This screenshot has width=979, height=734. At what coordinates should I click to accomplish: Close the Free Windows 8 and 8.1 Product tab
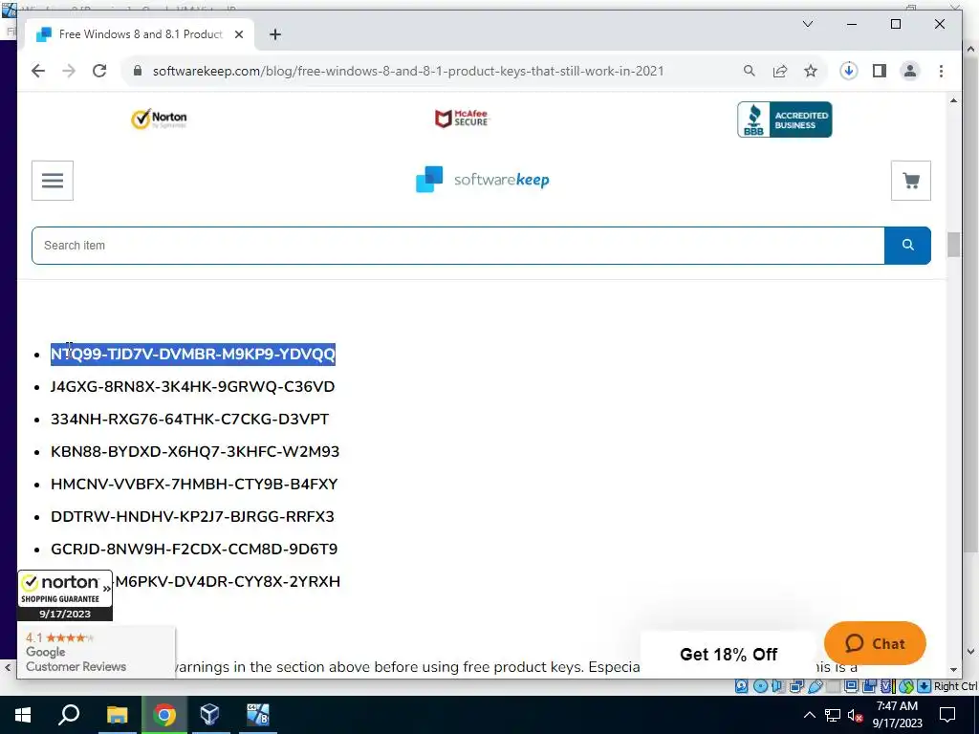point(239,34)
